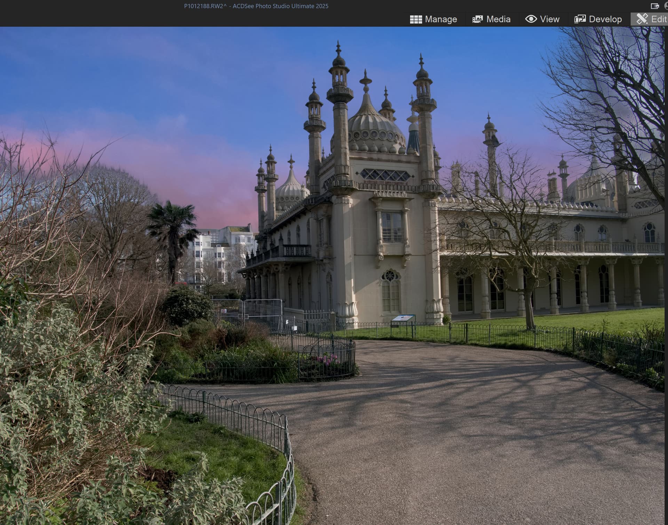Click the Edit pencil-and-ruler icon
The height and width of the screenshot is (525, 668).
tap(642, 19)
